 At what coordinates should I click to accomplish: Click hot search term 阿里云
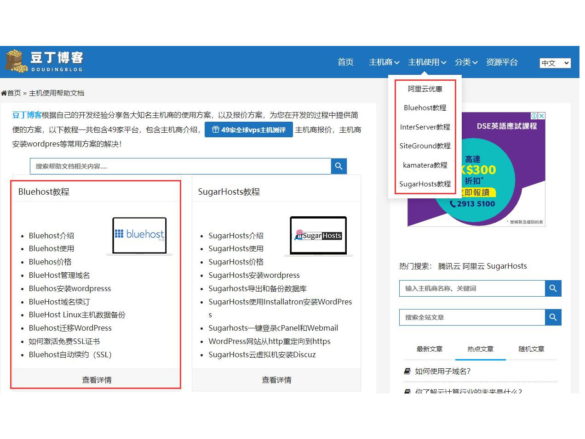tap(473, 266)
